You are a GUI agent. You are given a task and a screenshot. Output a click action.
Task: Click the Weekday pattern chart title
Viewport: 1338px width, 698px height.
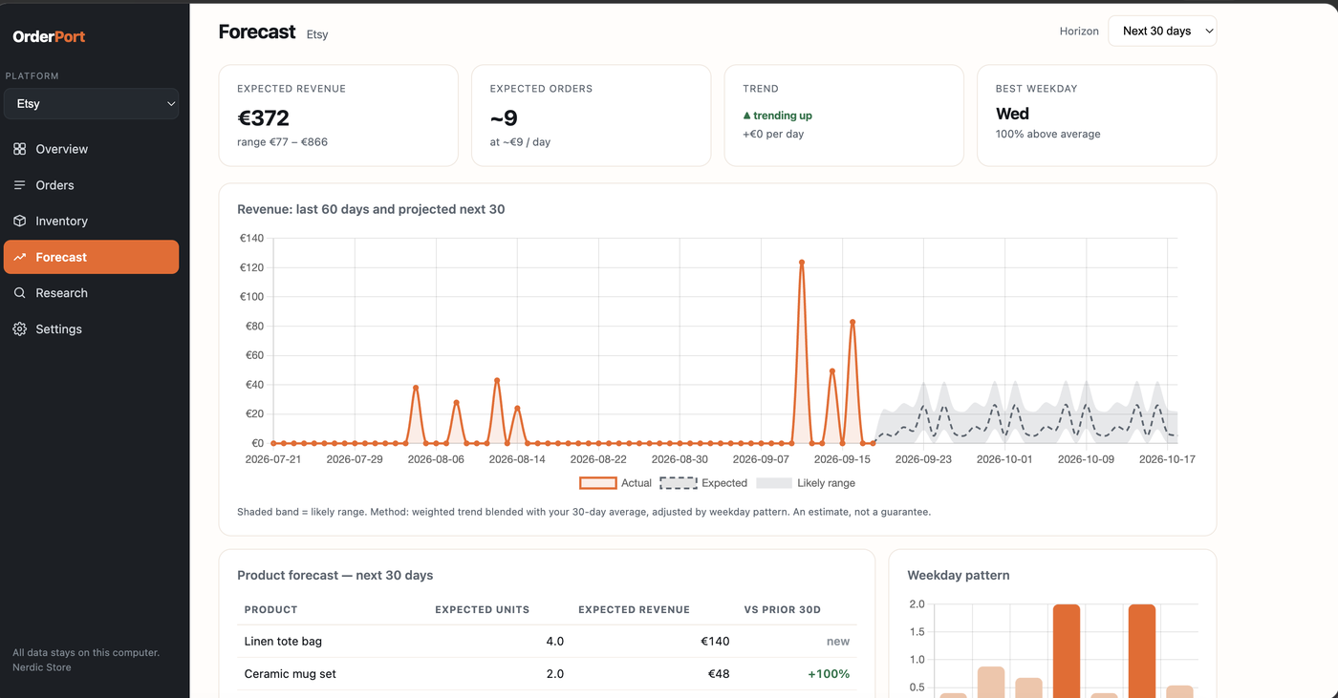click(958, 575)
